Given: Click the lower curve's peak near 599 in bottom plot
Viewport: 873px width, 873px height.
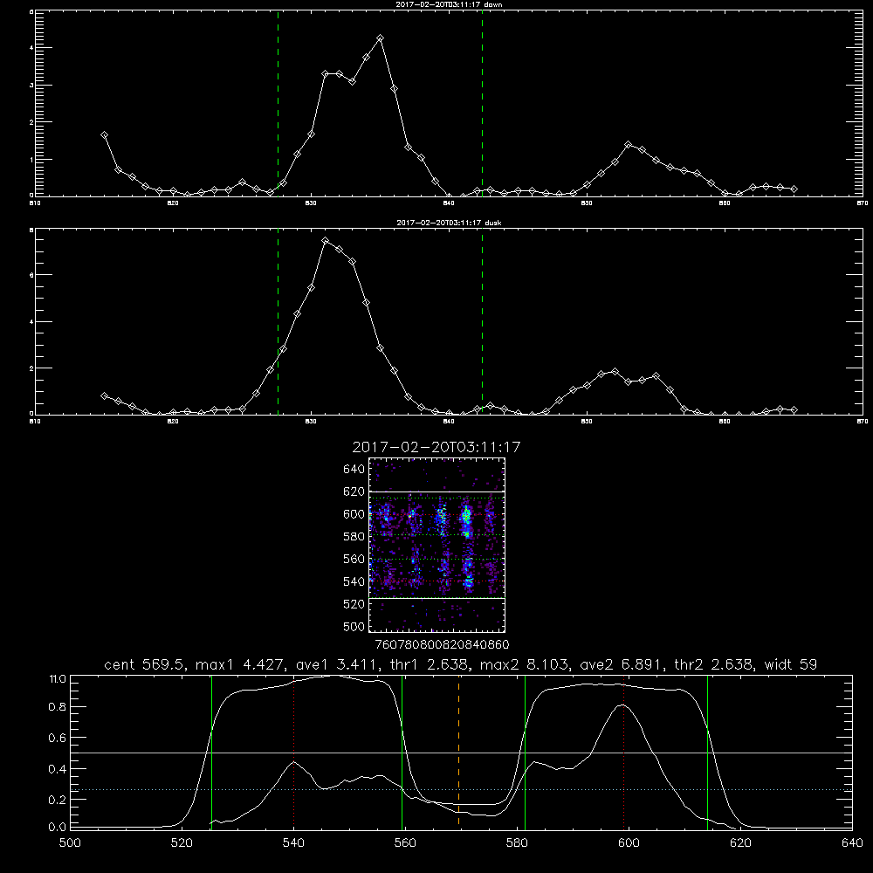Looking at the screenshot, I should pyautogui.click(x=623, y=705).
